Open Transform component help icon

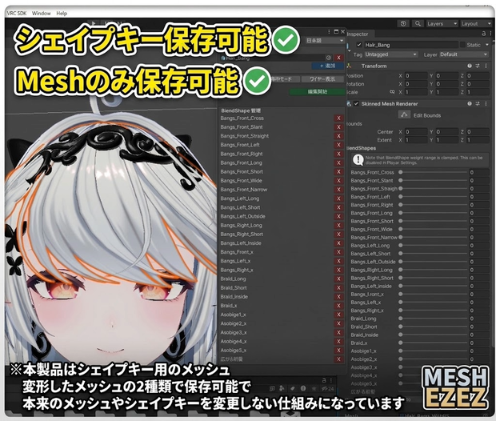[470, 66]
